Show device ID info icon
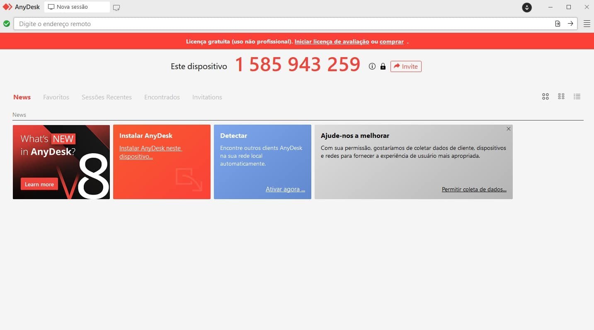This screenshot has height=330, width=594. 372,66
